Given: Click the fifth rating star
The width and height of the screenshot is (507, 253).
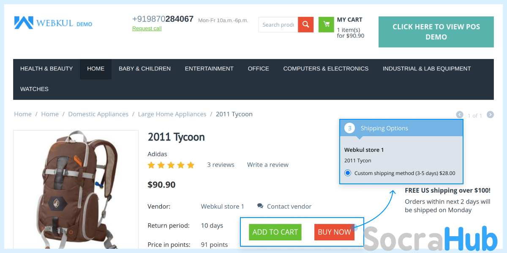Looking at the screenshot, I should [191, 165].
